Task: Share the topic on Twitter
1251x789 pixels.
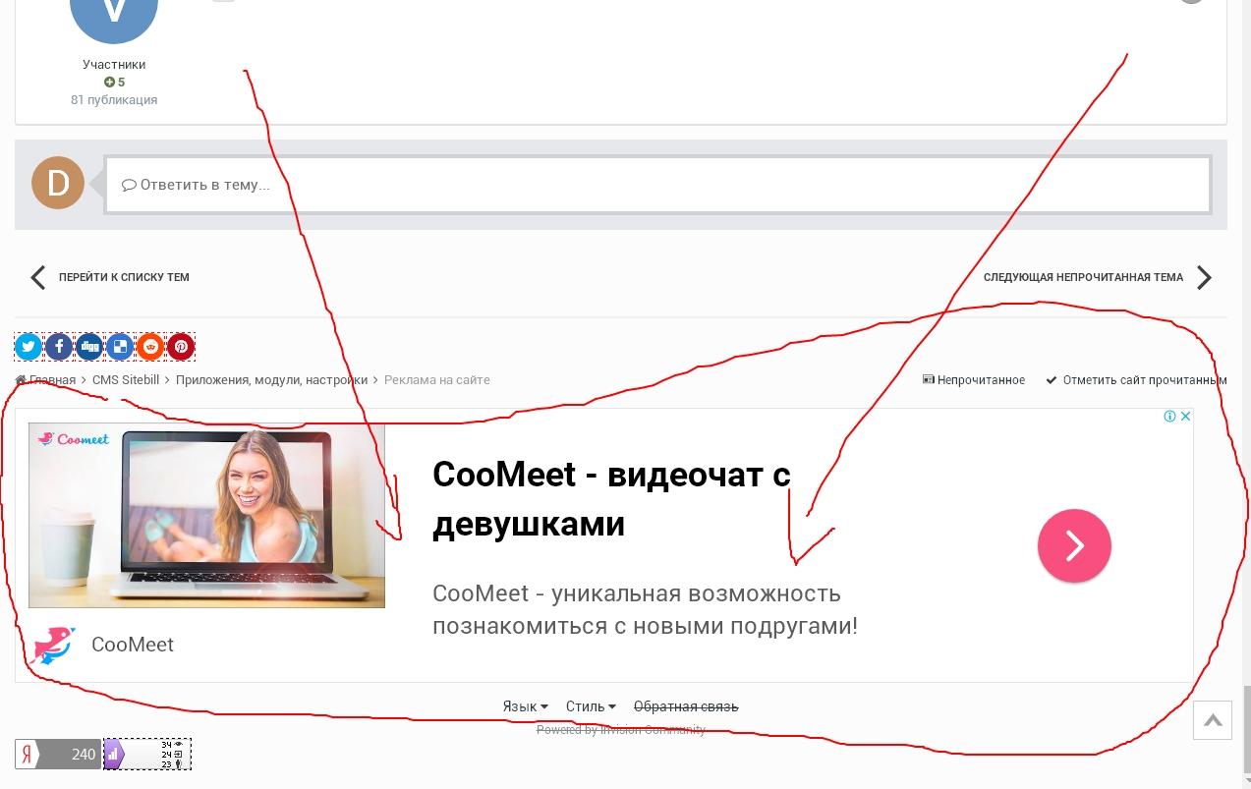Action: [x=28, y=347]
